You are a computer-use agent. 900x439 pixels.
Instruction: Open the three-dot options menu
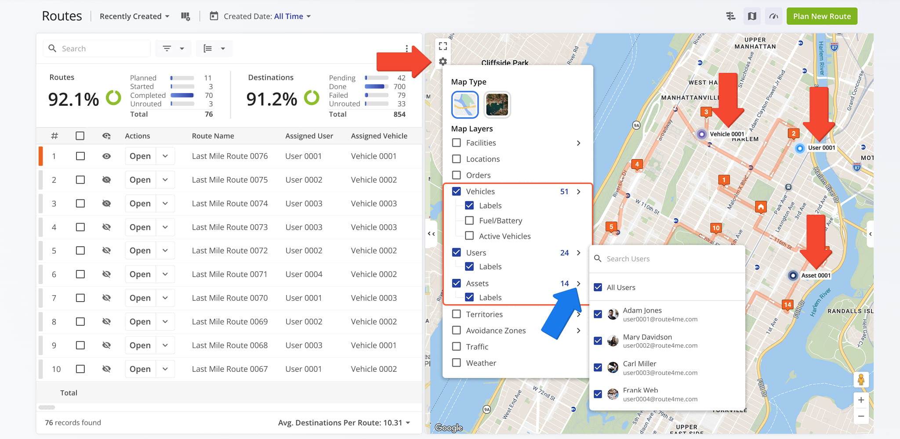coord(406,48)
